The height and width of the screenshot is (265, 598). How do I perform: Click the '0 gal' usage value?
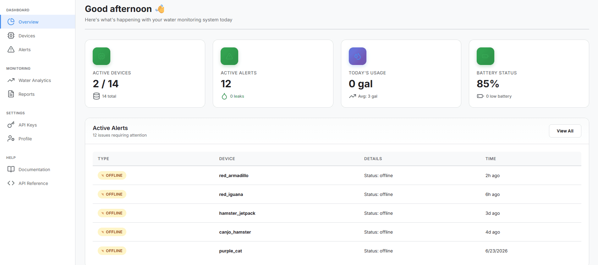361,84
